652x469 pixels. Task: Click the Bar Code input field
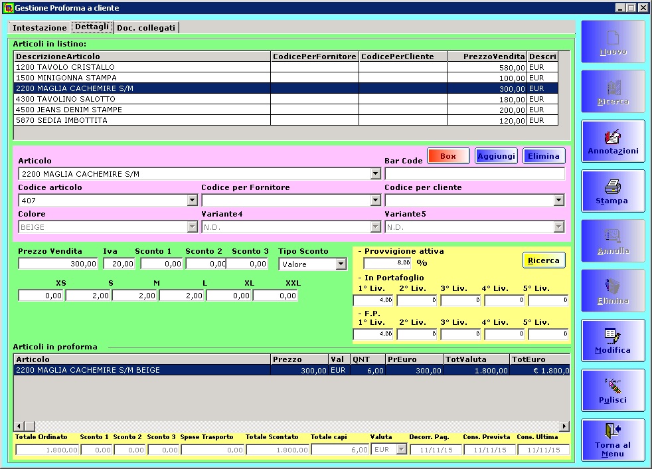(x=475, y=173)
